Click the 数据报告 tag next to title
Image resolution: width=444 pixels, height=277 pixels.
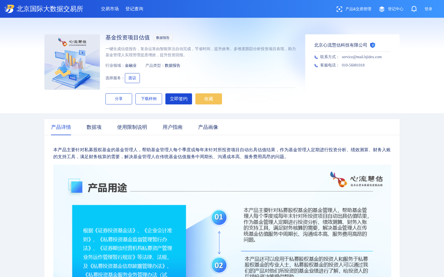(x=163, y=38)
